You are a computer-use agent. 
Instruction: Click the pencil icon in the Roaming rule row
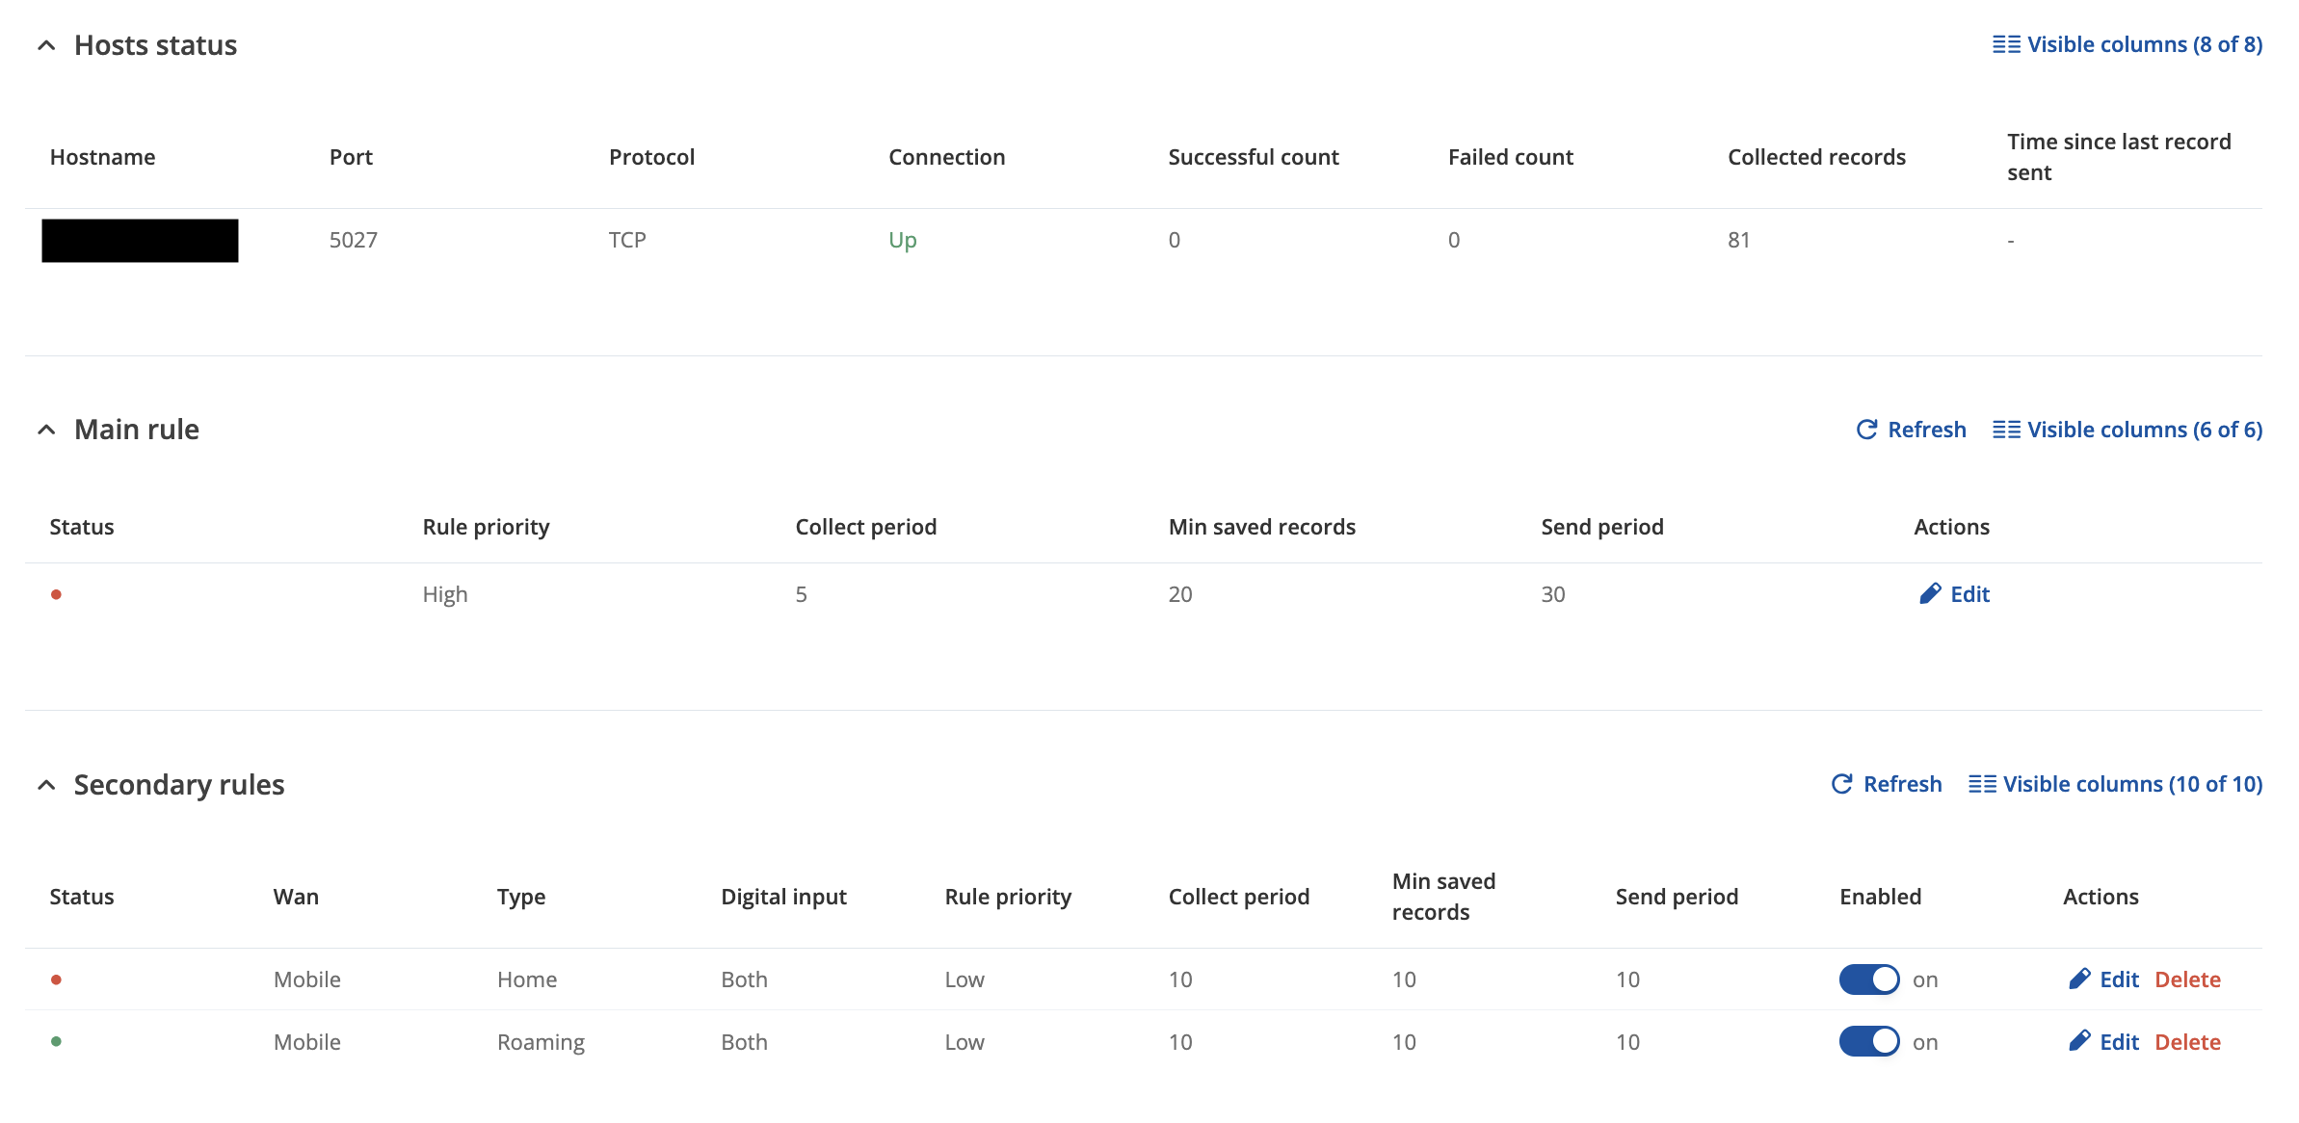click(2078, 1042)
